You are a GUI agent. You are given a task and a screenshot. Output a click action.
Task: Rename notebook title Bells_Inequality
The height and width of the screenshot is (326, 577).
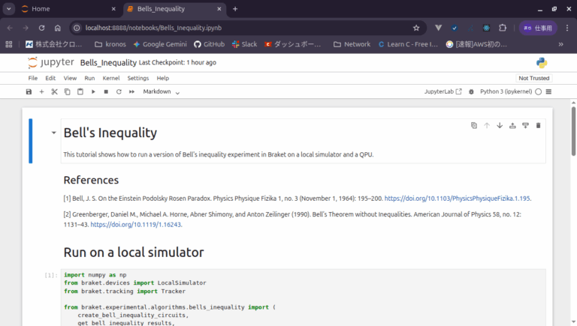[108, 63]
